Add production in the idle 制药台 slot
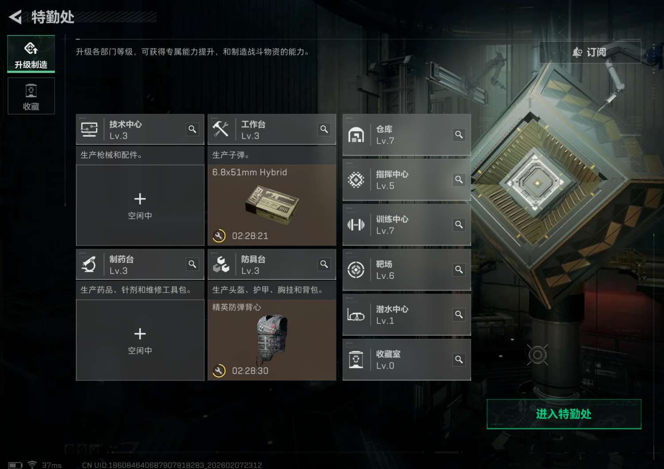 140,340
